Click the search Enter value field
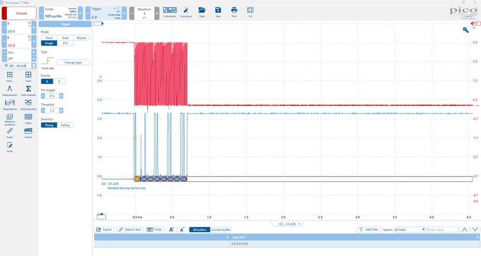 tap(442, 230)
